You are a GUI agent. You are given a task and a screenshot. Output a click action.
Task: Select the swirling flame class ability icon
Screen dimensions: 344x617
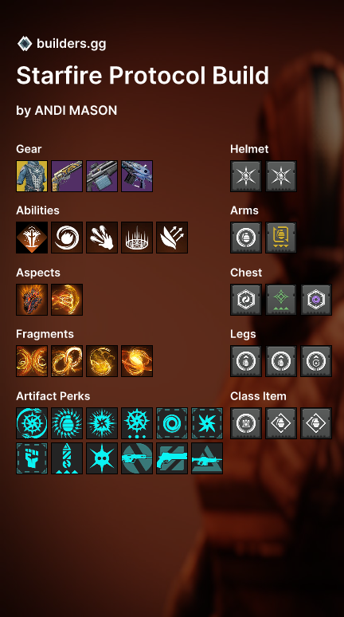coord(67,238)
